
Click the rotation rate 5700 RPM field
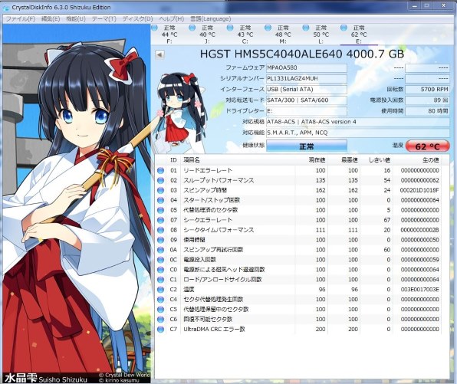(x=427, y=90)
